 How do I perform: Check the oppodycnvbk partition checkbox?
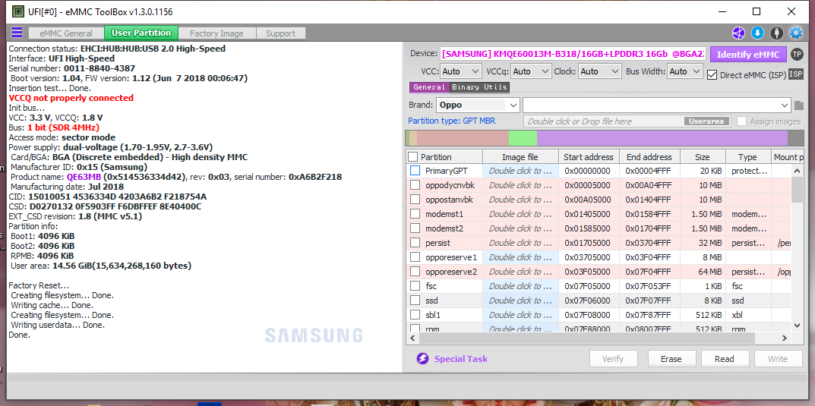pos(415,185)
